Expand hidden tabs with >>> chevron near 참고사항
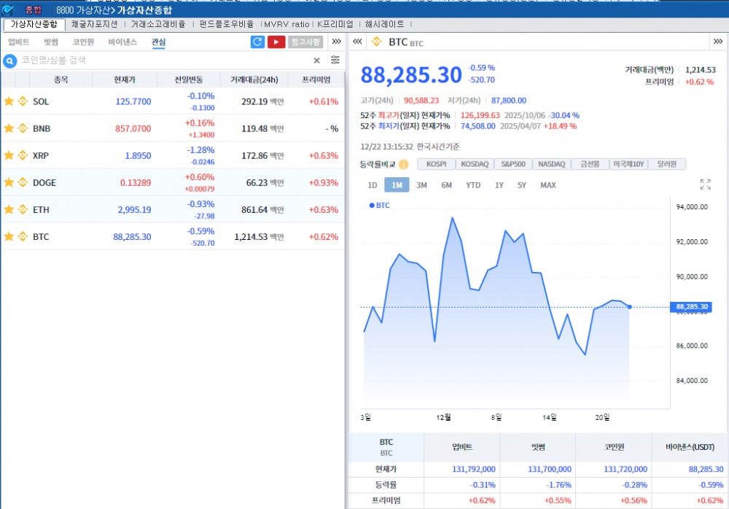Image resolution: width=729 pixels, height=509 pixels. pos(337,42)
